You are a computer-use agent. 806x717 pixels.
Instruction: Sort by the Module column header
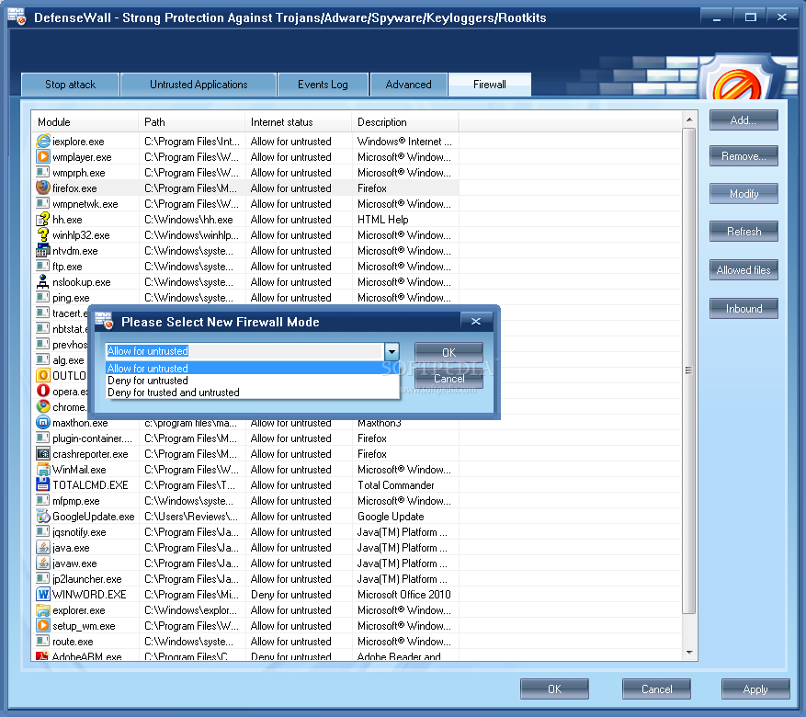(85, 122)
